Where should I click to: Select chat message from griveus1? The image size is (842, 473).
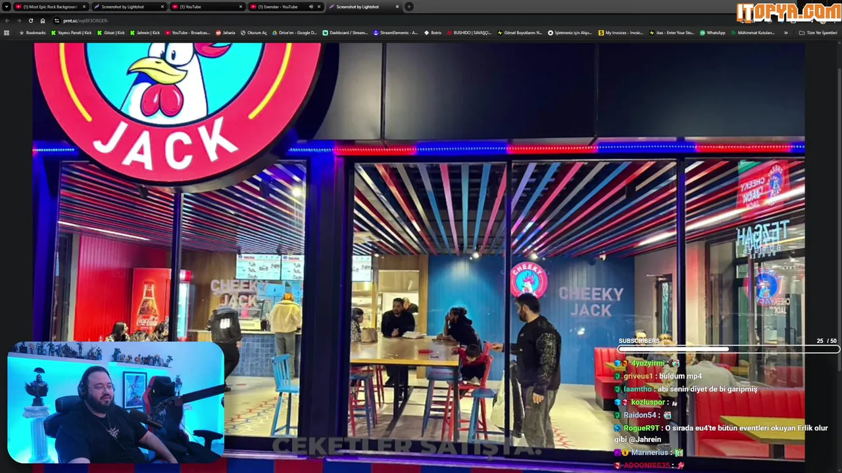coord(658,376)
